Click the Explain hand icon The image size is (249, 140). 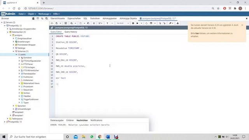[146, 23]
